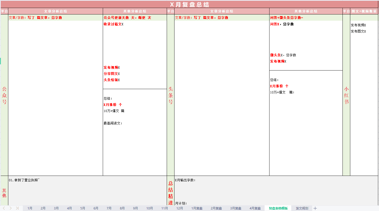Image resolution: width=379 pixels, height=211 pixels.
Task: Select the 月计划: cell
Action: [x=276, y=203]
